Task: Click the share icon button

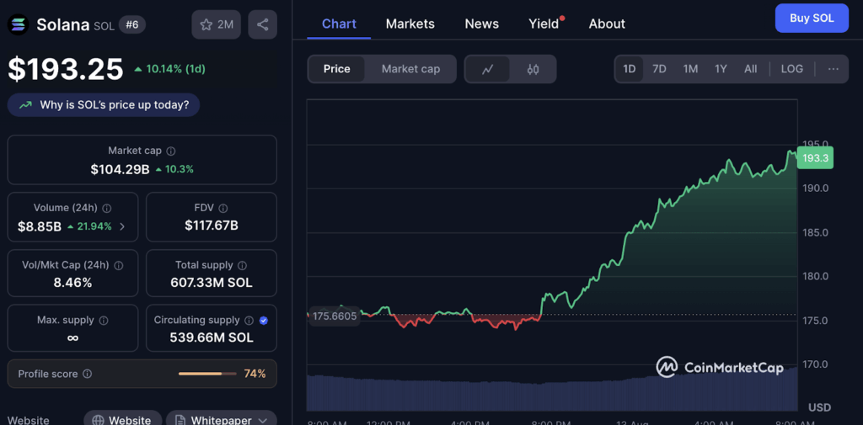Action: pos(262,24)
